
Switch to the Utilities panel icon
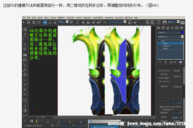click(x=182, y=28)
